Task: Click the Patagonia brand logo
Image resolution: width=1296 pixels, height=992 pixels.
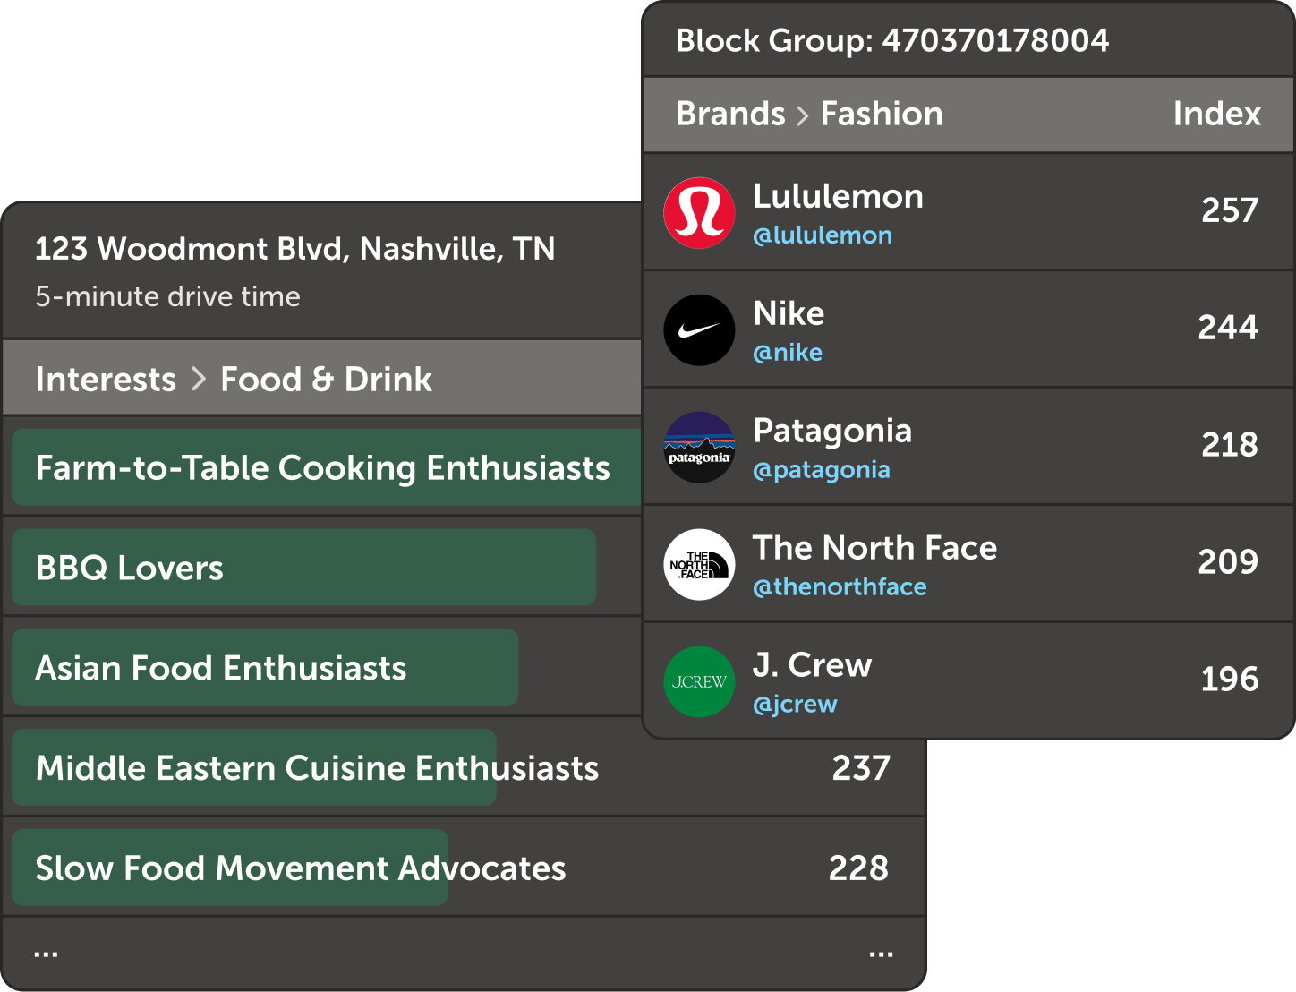Action: pyautogui.click(x=699, y=448)
